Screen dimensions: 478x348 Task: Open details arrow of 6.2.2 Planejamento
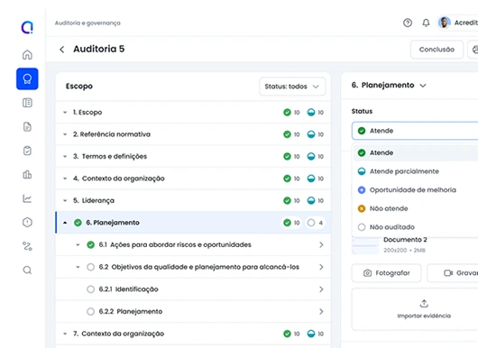coord(321,311)
